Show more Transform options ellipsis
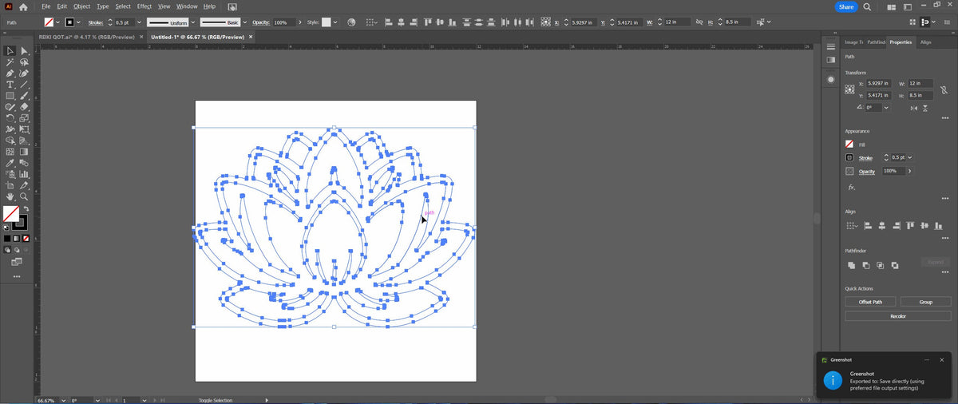Screen dimensions: 958x404 pyautogui.click(x=945, y=118)
